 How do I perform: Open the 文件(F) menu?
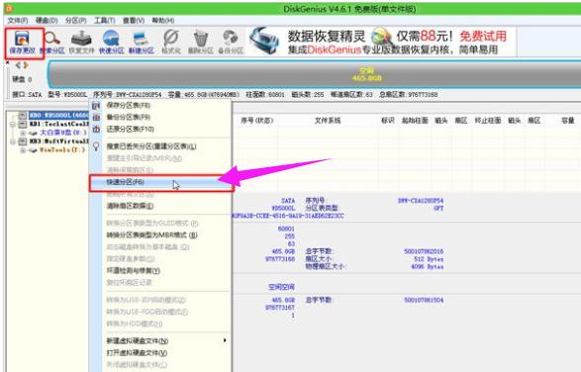(18, 20)
